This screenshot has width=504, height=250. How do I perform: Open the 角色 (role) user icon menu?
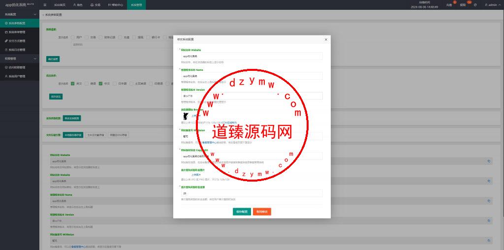tap(78, 5)
